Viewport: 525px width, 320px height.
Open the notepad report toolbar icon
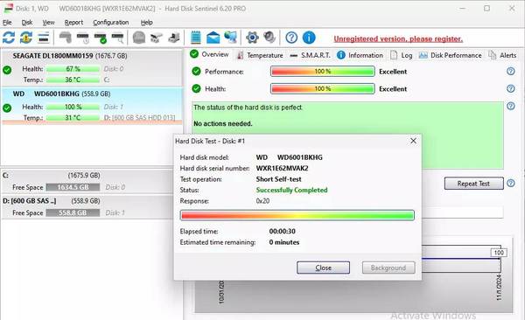point(195,38)
